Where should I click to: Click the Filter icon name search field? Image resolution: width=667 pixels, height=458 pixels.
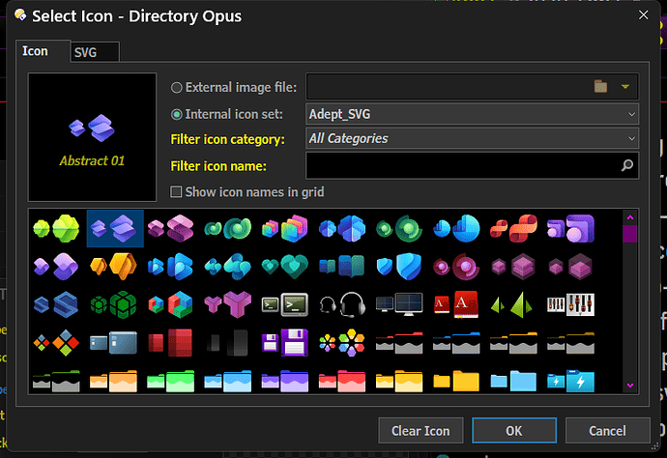[x=472, y=165]
